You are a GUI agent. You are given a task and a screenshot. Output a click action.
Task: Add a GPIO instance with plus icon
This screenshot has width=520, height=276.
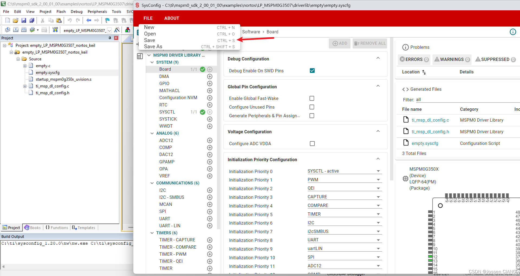tap(210, 84)
